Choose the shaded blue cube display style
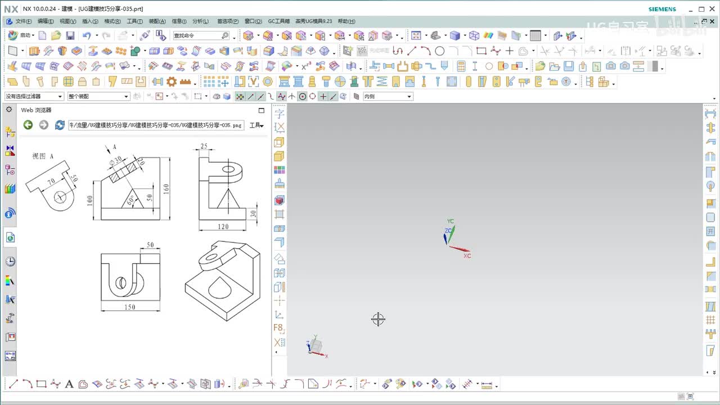The height and width of the screenshot is (405, 720). [455, 35]
